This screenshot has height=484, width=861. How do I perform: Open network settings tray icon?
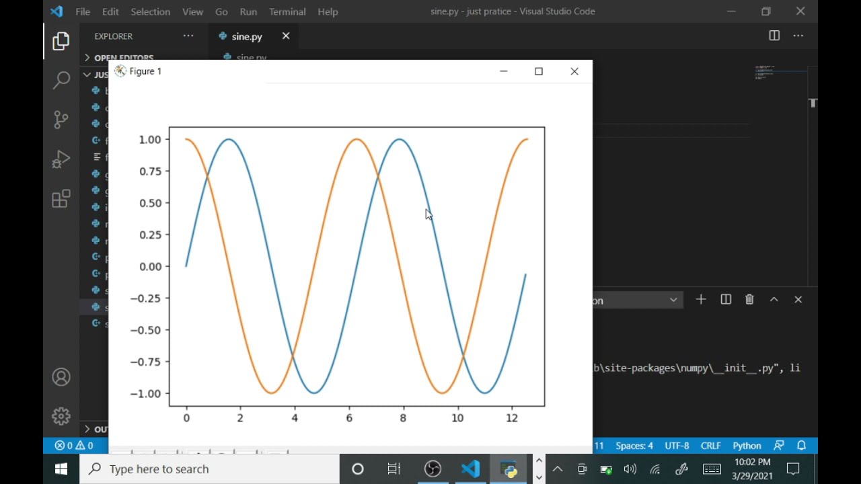pyautogui.click(x=654, y=469)
